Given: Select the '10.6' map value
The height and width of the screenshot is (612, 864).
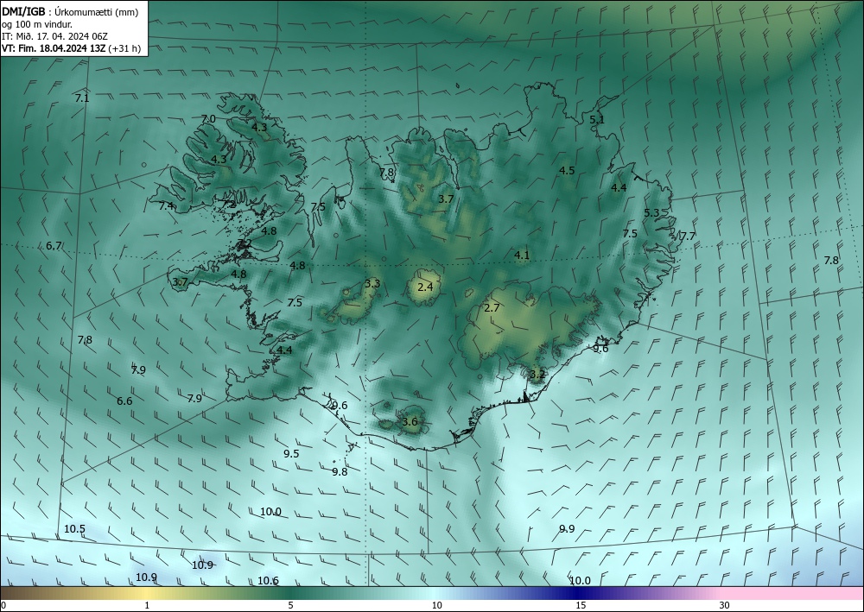Looking at the screenshot, I should 268,581.
